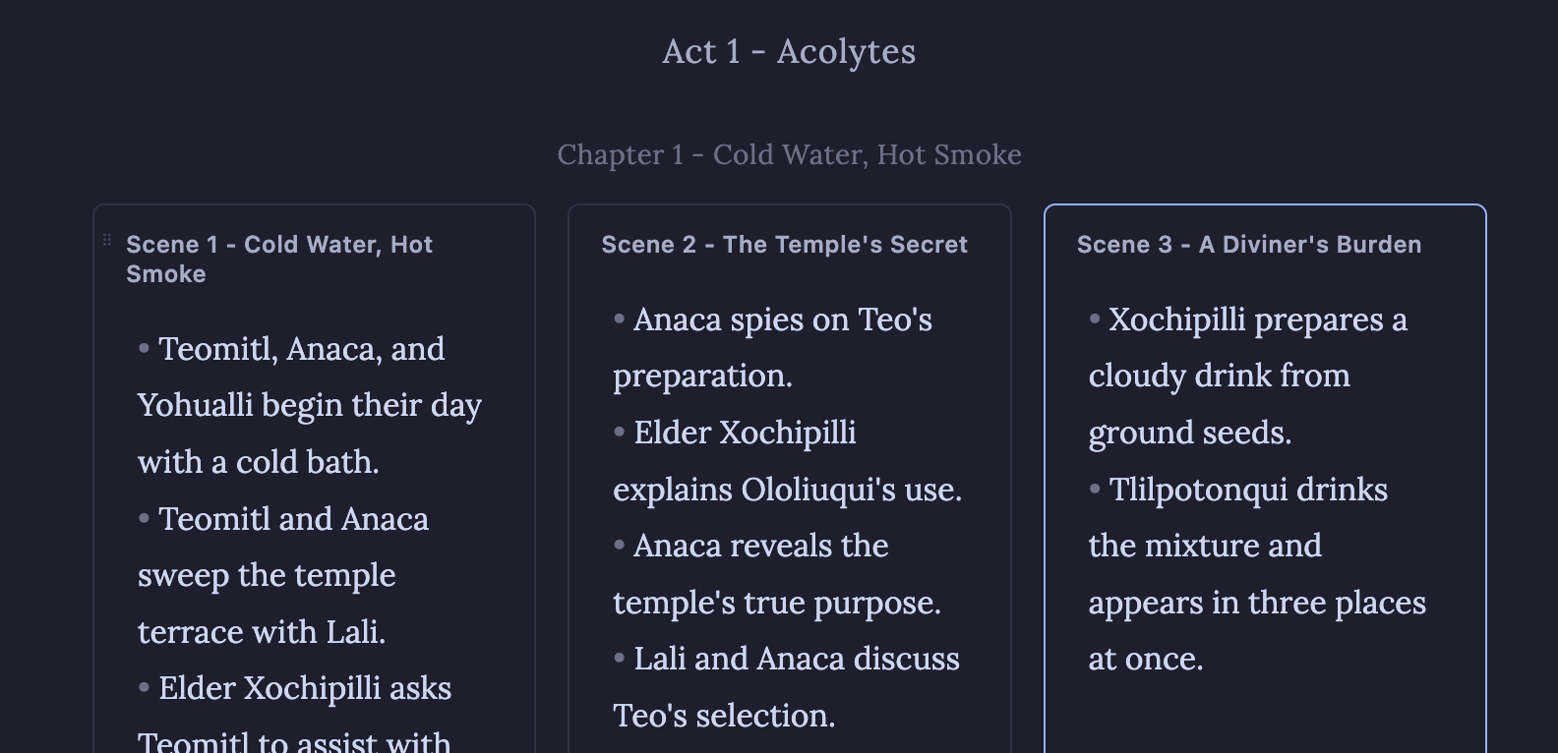This screenshot has height=753, width=1558.
Task: Select "Elder Xochipilli explains Ololiuqui's use" bullet
Action: click(787, 461)
